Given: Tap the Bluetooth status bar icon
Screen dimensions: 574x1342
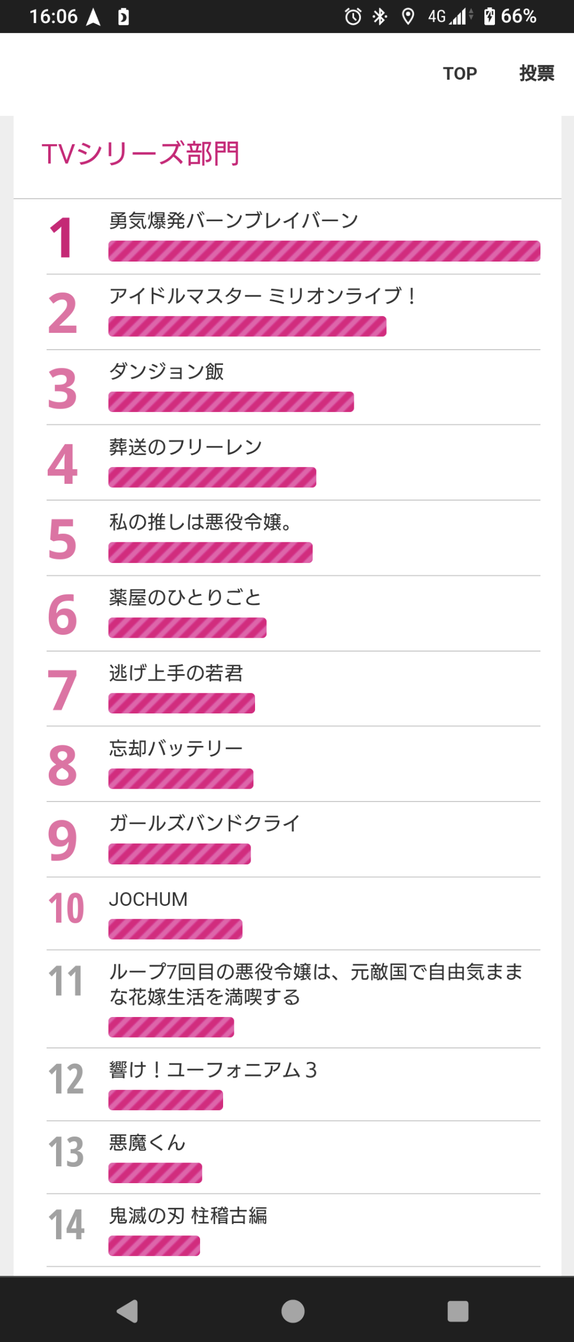Looking at the screenshot, I should (380, 16).
